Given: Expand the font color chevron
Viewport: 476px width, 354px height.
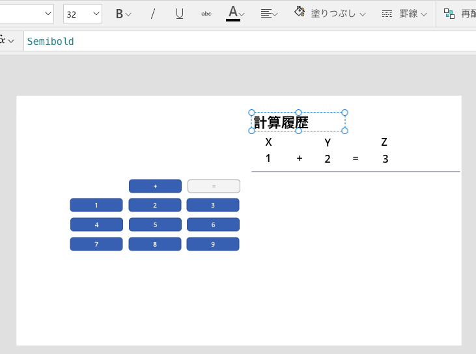Looking at the screenshot, I should coord(242,14).
